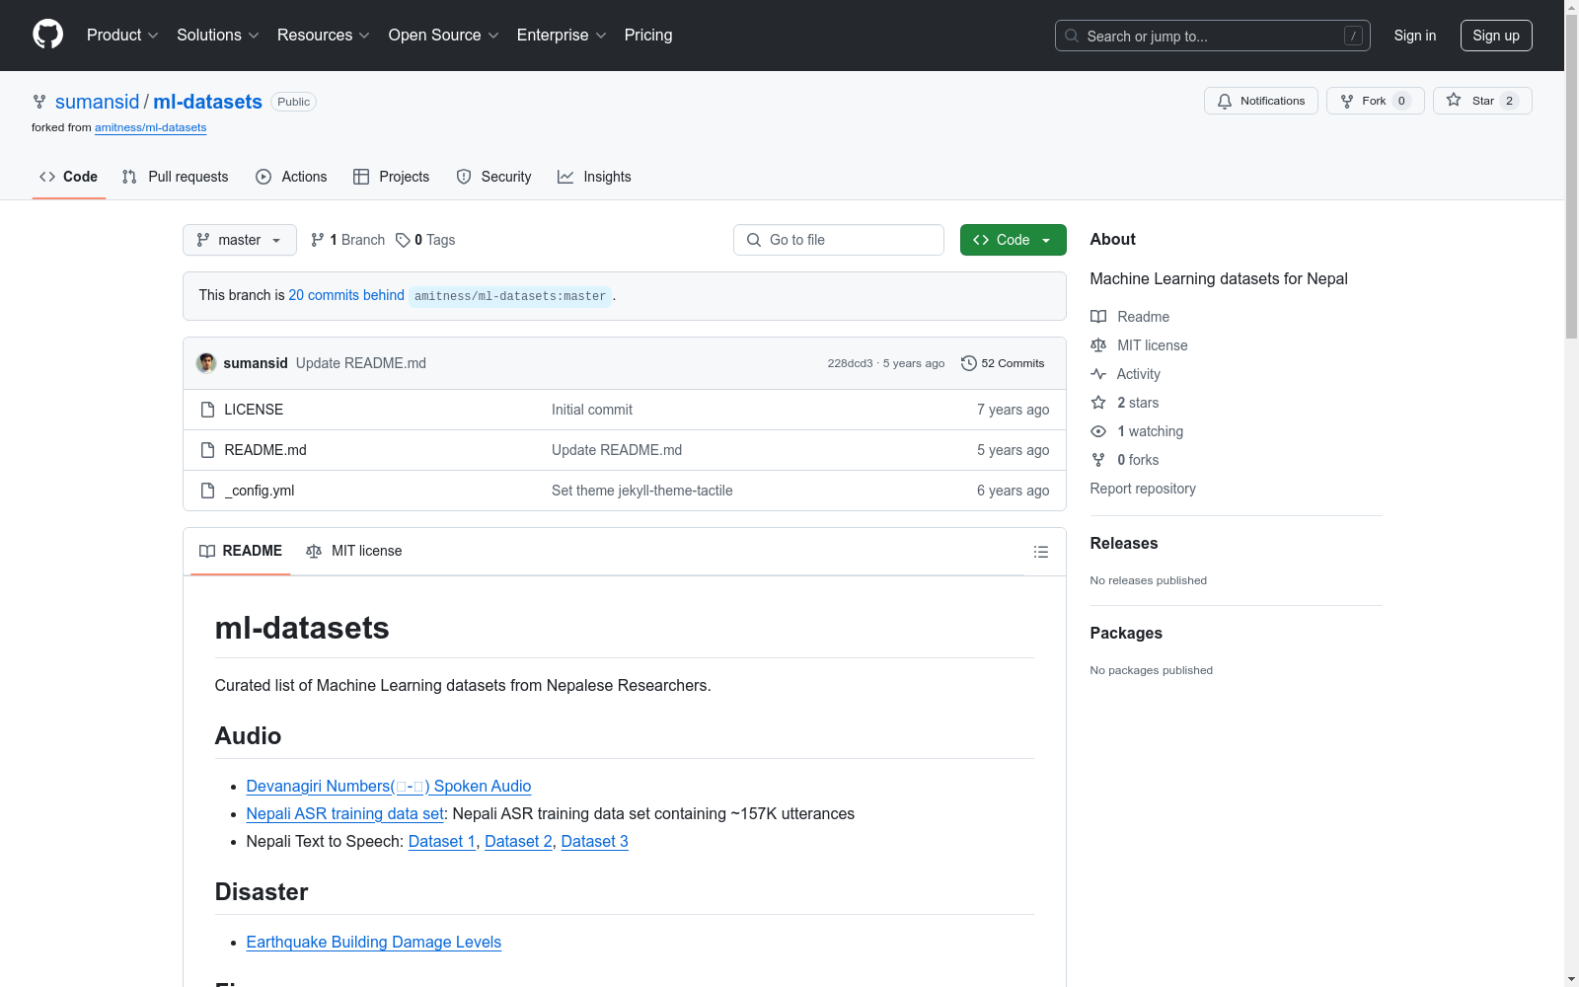Click the commits history clock icon
Image resolution: width=1579 pixels, height=987 pixels.
[x=969, y=363]
